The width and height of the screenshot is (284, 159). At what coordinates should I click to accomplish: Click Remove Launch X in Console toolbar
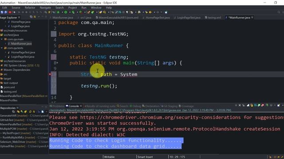(x=240, y=105)
